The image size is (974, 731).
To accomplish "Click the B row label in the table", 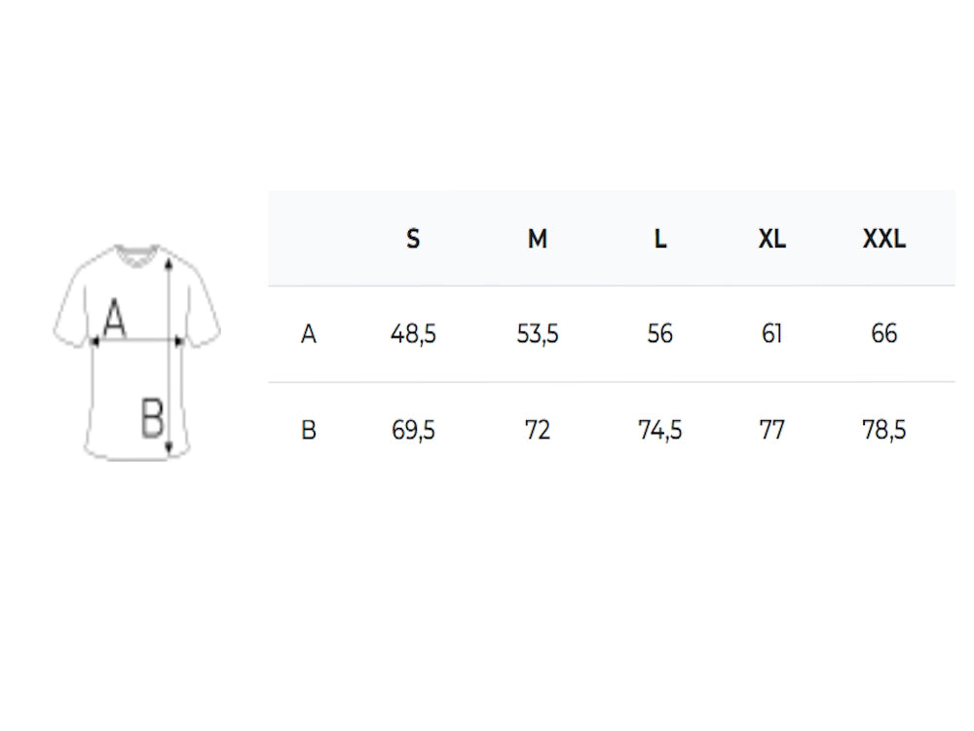I will [309, 430].
